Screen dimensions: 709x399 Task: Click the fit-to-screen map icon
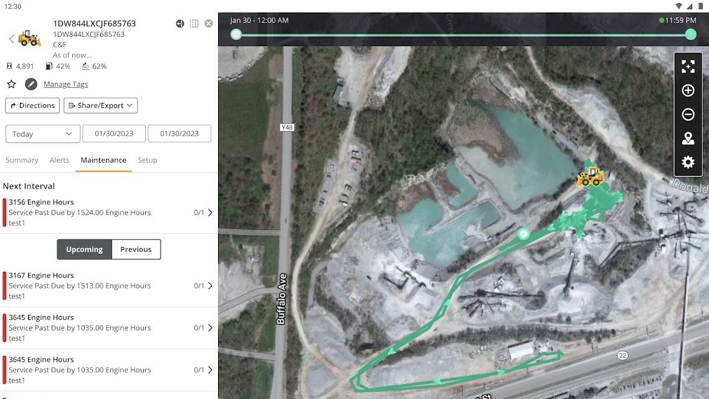coord(688,67)
